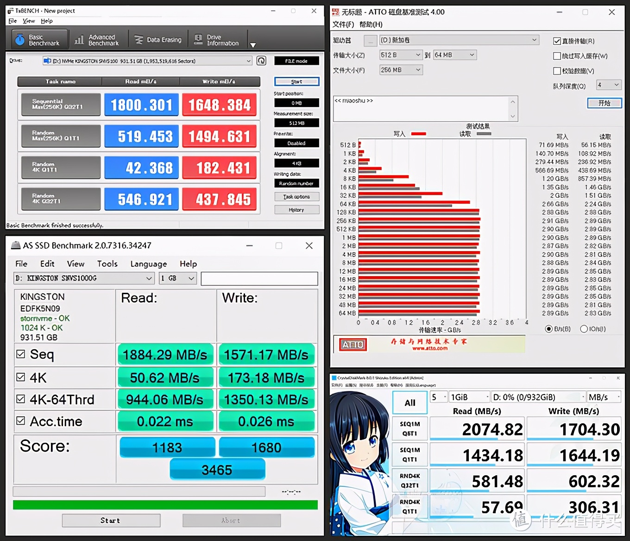The image size is (630, 541).
Task: Enable 绕过写入缓存(W) checkbox in ATTO
Action: pyautogui.click(x=557, y=56)
